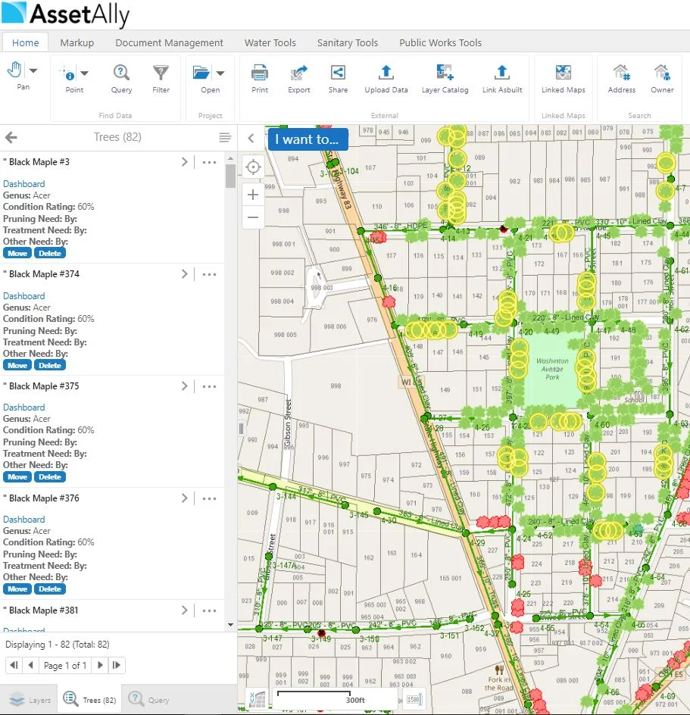
Task: Open Black Maple #375 more options menu
Action: click(x=209, y=387)
